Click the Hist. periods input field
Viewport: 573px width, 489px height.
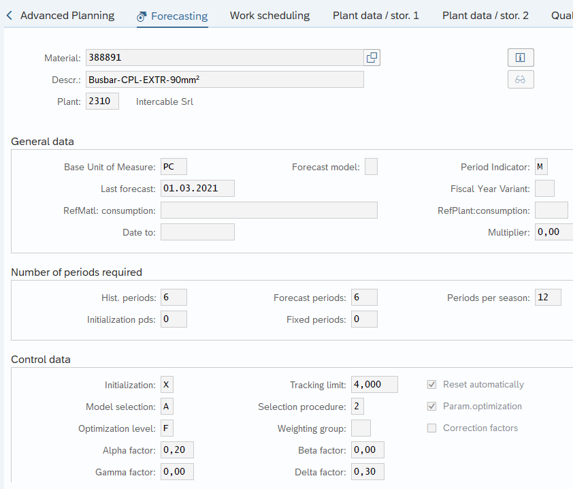[x=174, y=298]
